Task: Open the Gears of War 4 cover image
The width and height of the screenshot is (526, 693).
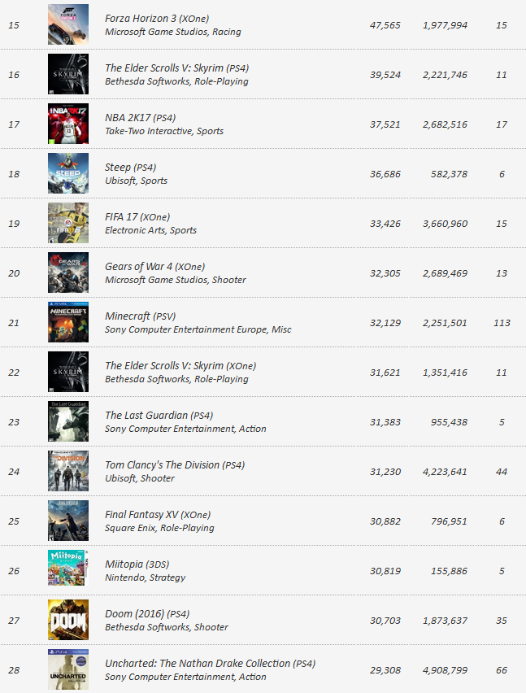Action: tap(68, 272)
